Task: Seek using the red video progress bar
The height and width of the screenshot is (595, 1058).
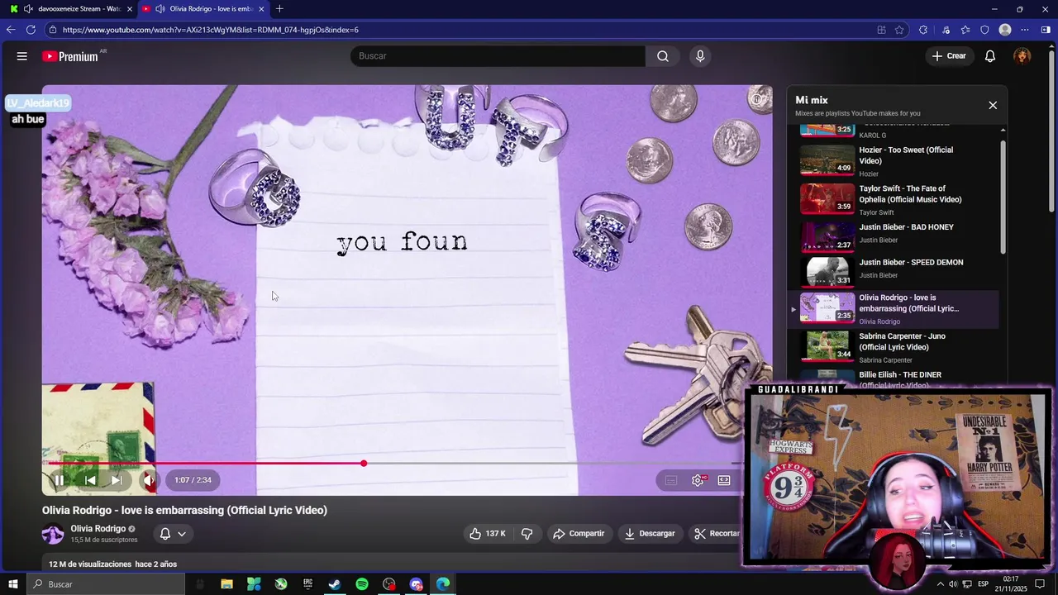Action: tap(393, 463)
